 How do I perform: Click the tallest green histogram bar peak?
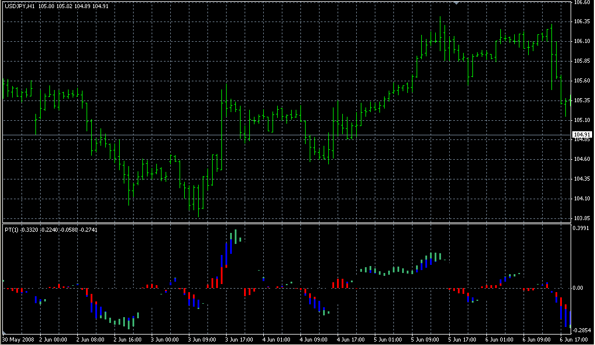236,231
